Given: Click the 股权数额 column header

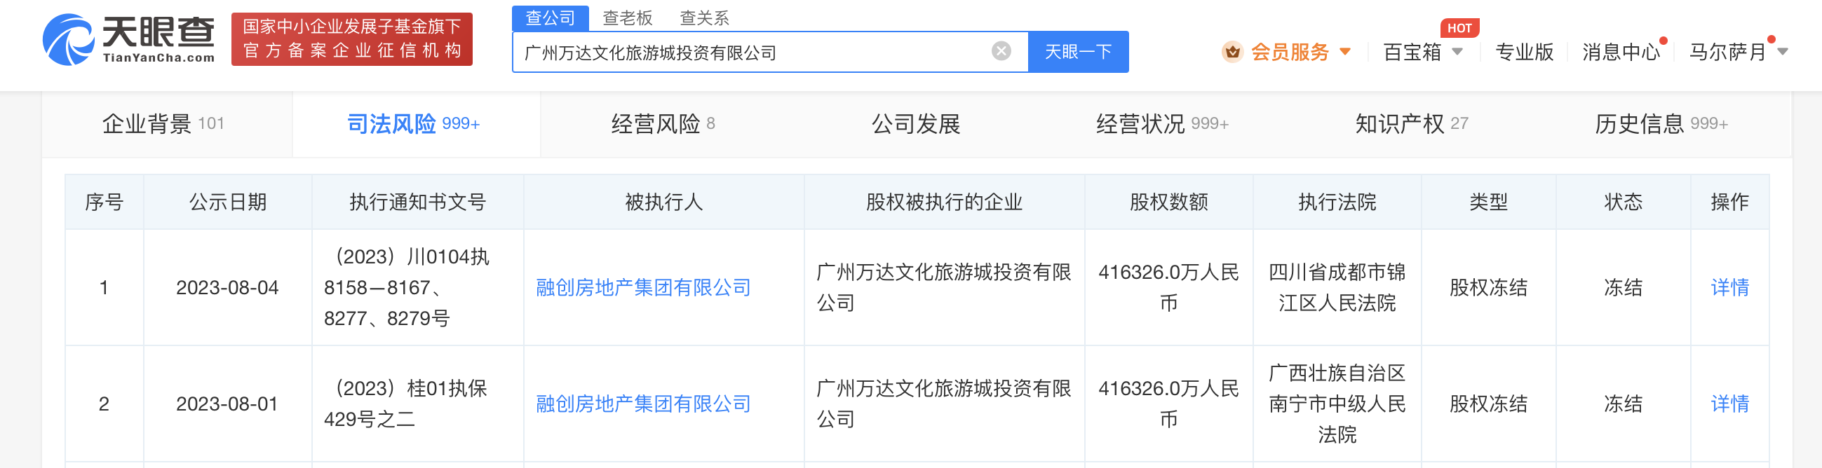Looking at the screenshot, I should click(x=1168, y=202).
